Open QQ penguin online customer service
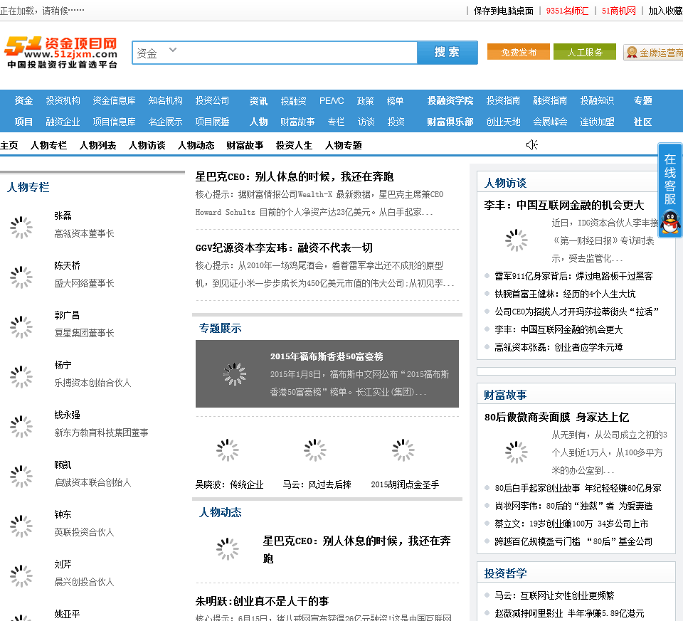Image resolution: width=683 pixels, height=621 pixels. click(670, 222)
